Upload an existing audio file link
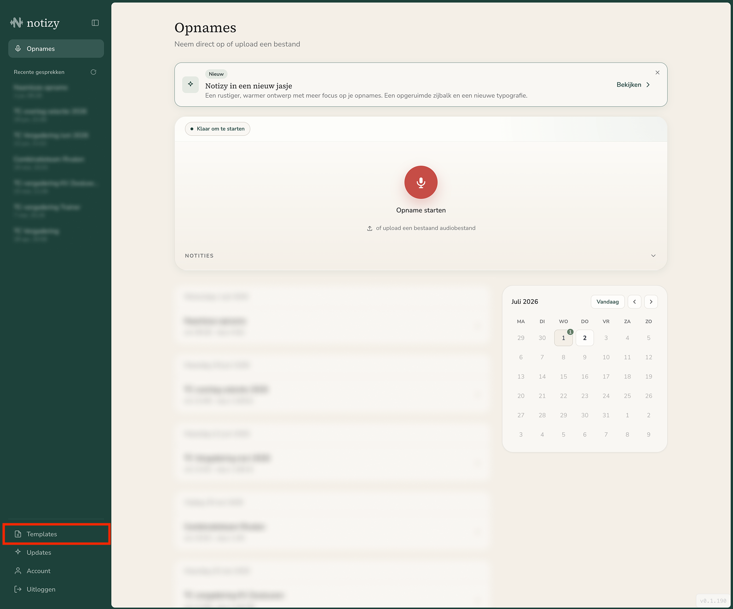 tap(421, 228)
